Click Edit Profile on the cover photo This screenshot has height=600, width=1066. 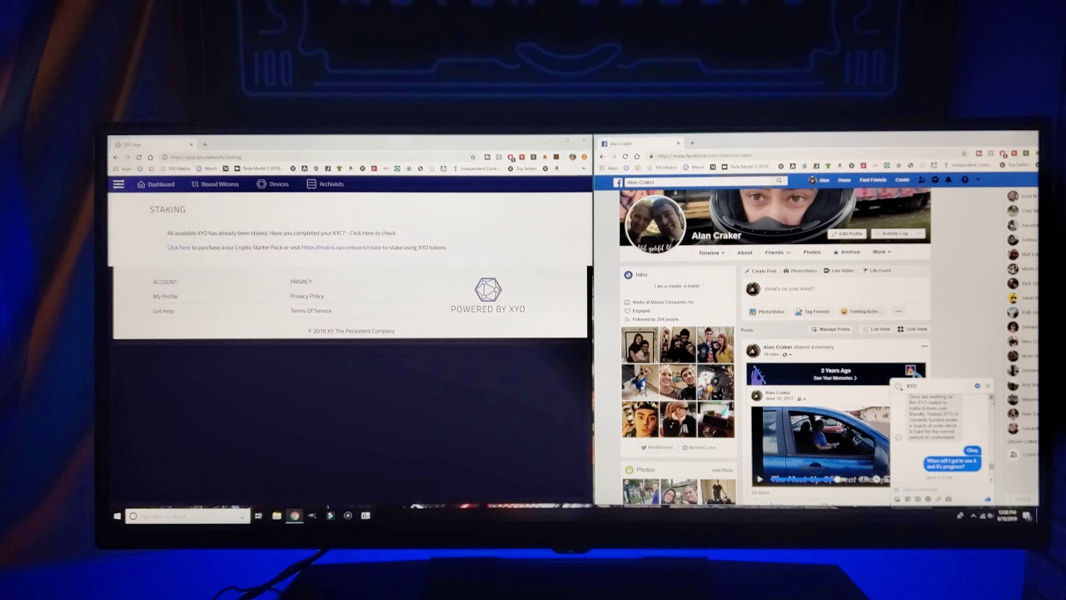pyautogui.click(x=848, y=233)
